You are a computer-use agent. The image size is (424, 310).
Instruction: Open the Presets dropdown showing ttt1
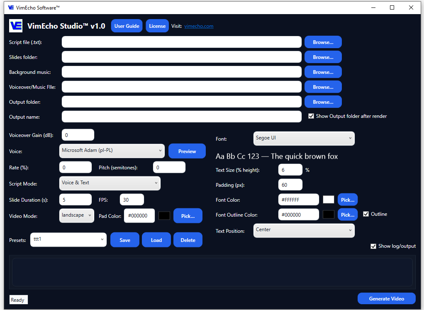(x=68, y=240)
